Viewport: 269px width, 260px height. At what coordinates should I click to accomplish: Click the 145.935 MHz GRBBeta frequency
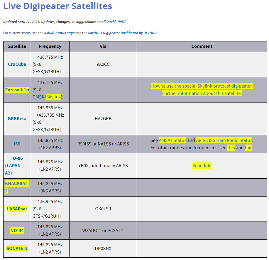(50, 108)
